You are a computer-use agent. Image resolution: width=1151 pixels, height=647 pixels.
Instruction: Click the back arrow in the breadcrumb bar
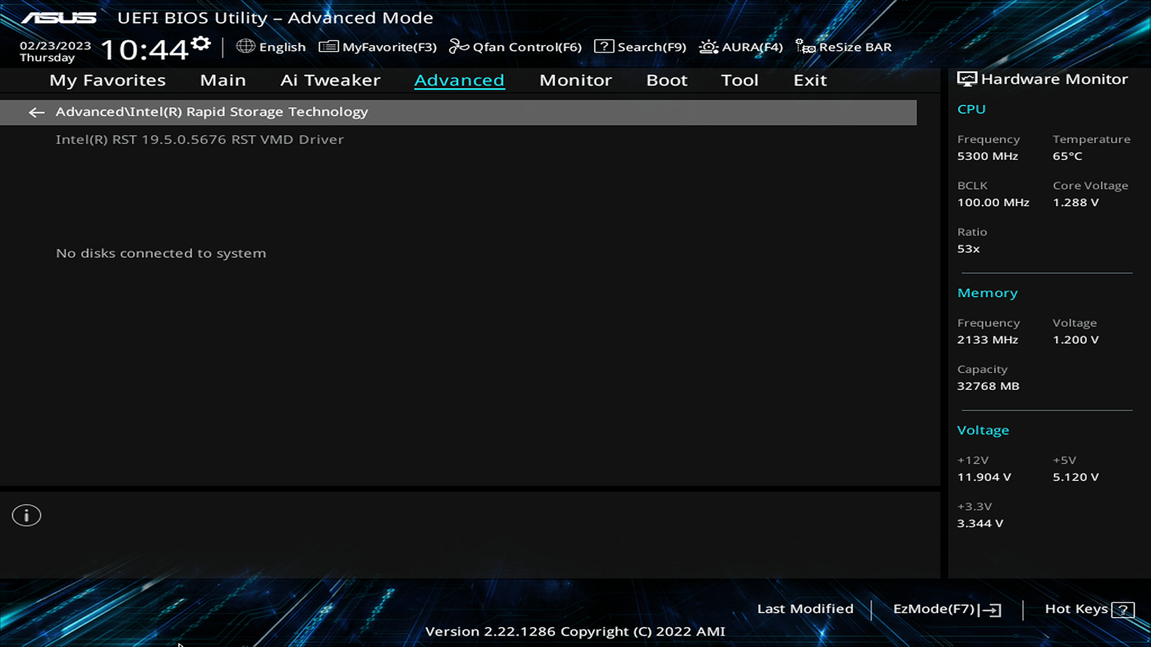point(37,112)
